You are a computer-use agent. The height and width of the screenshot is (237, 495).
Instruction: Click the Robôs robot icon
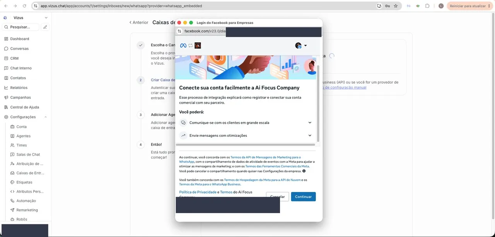pyautogui.click(x=12, y=219)
